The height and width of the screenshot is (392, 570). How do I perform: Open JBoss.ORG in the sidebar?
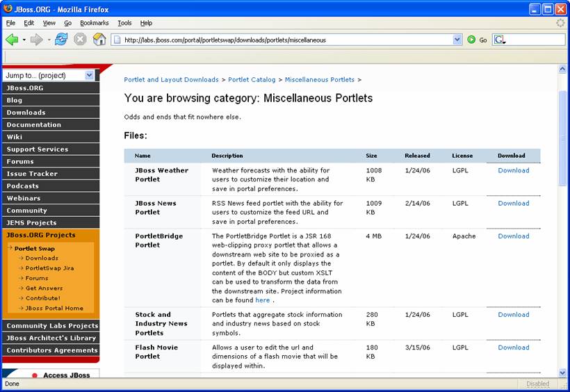(x=51, y=88)
